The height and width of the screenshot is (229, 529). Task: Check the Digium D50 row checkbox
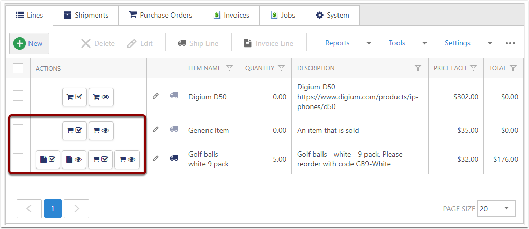tap(18, 96)
